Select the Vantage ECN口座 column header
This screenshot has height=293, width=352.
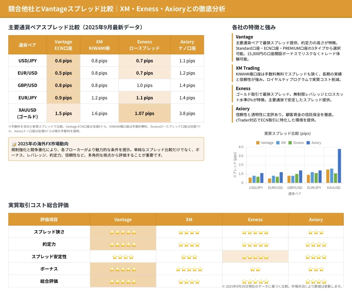point(63,45)
